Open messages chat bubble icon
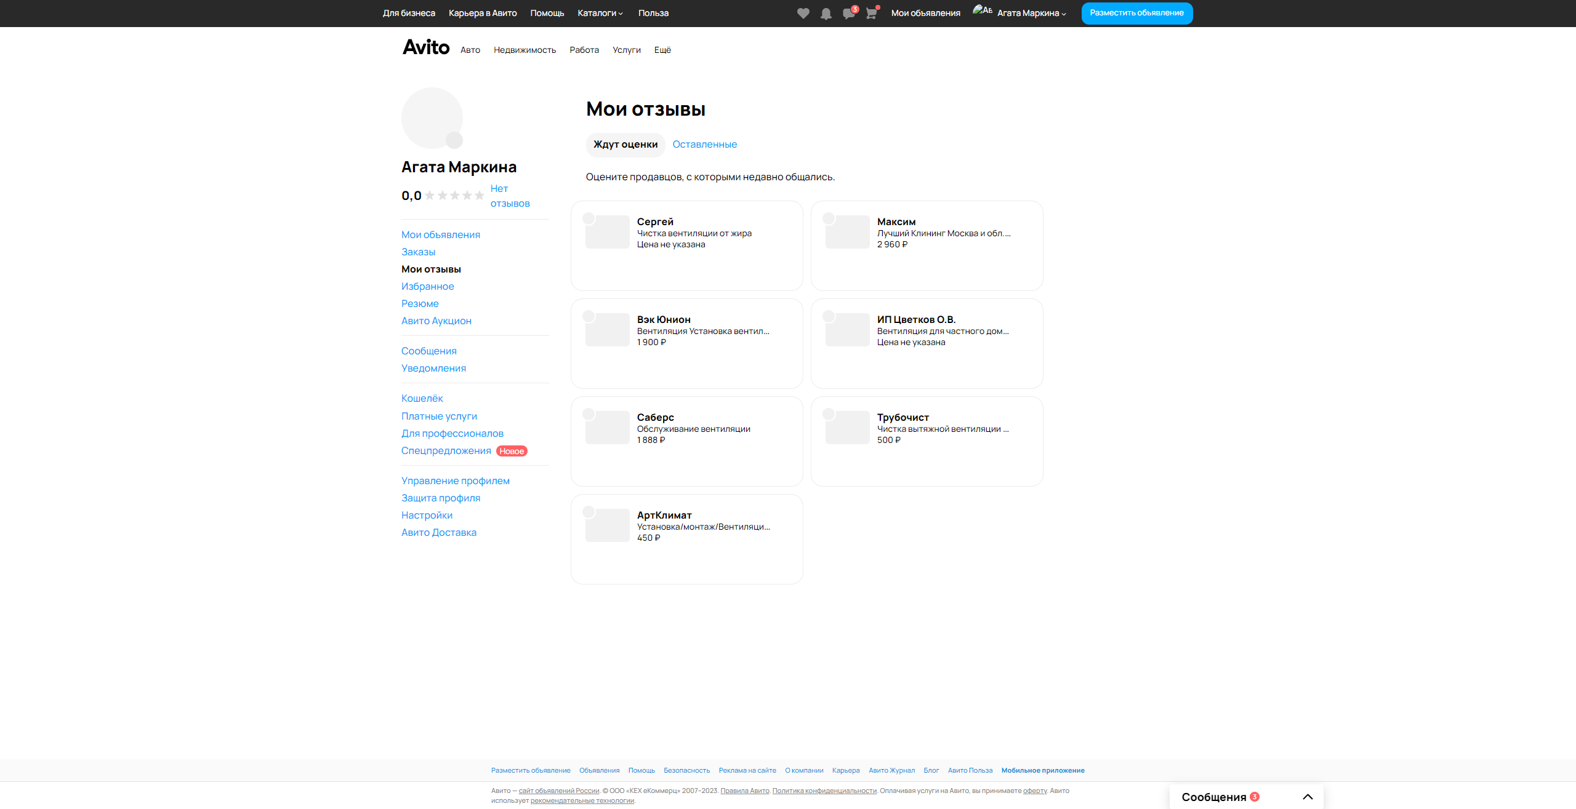Image resolution: width=1576 pixels, height=809 pixels. pos(848,14)
